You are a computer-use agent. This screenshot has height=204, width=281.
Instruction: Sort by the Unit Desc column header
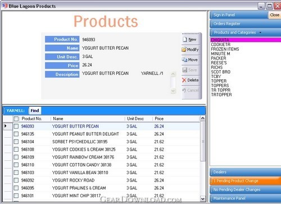[139, 119]
